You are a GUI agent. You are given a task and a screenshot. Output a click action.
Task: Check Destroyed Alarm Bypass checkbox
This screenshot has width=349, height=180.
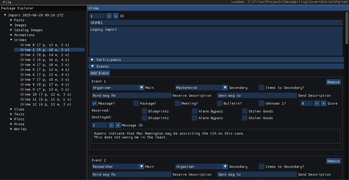point(194,118)
